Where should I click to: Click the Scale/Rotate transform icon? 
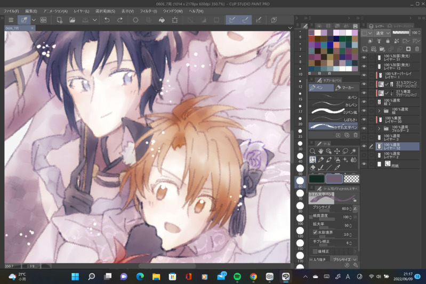tap(175, 20)
